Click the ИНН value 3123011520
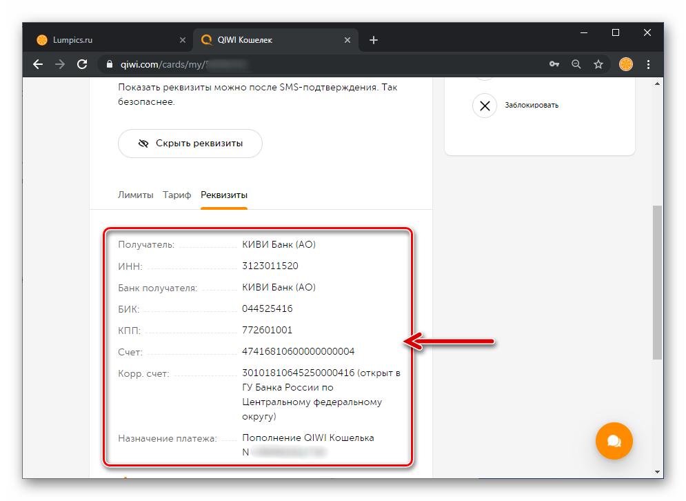The height and width of the screenshot is (501, 686). click(x=270, y=266)
